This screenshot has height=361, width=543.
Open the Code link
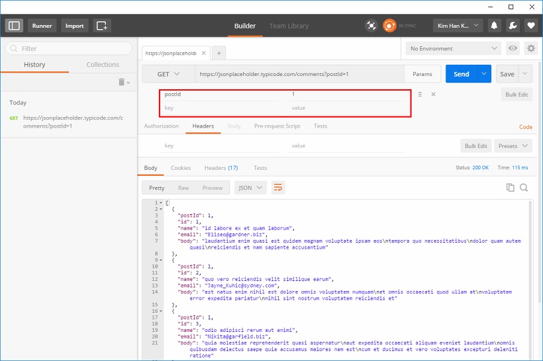point(526,127)
